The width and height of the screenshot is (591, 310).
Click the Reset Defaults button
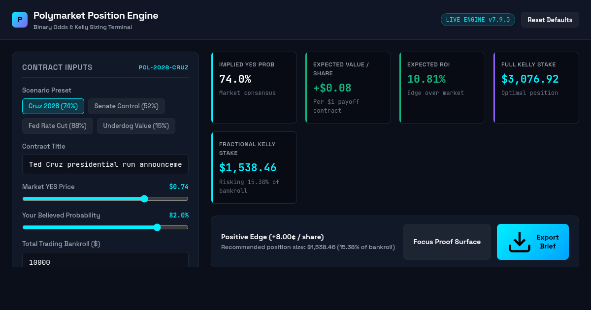click(x=550, y=20)
